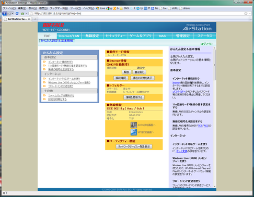The width and height of the screenshot is (254, 197).
Task: Switch to the NAS tab
Action: pyautogui.click(x=163, y=36)
